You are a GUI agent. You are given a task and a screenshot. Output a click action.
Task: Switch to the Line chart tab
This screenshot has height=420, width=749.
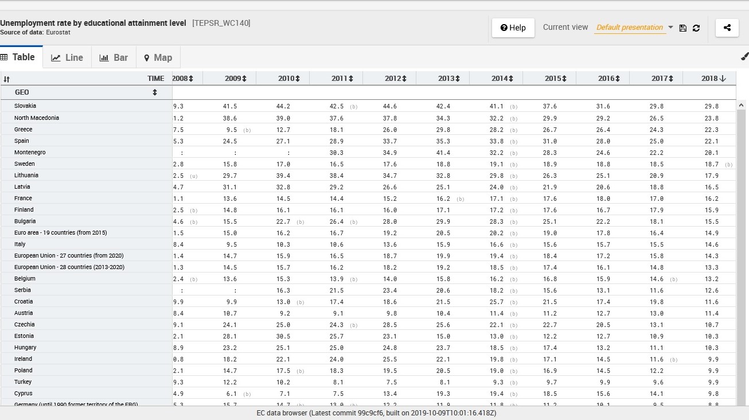point(67,57)
